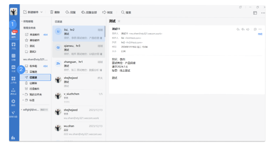
Task: Open the email from v_xiuzhchen
Action: (79, 98)
